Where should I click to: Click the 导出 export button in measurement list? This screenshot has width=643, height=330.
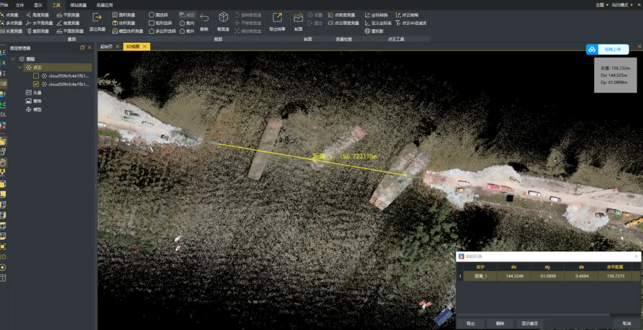point(470,323)
